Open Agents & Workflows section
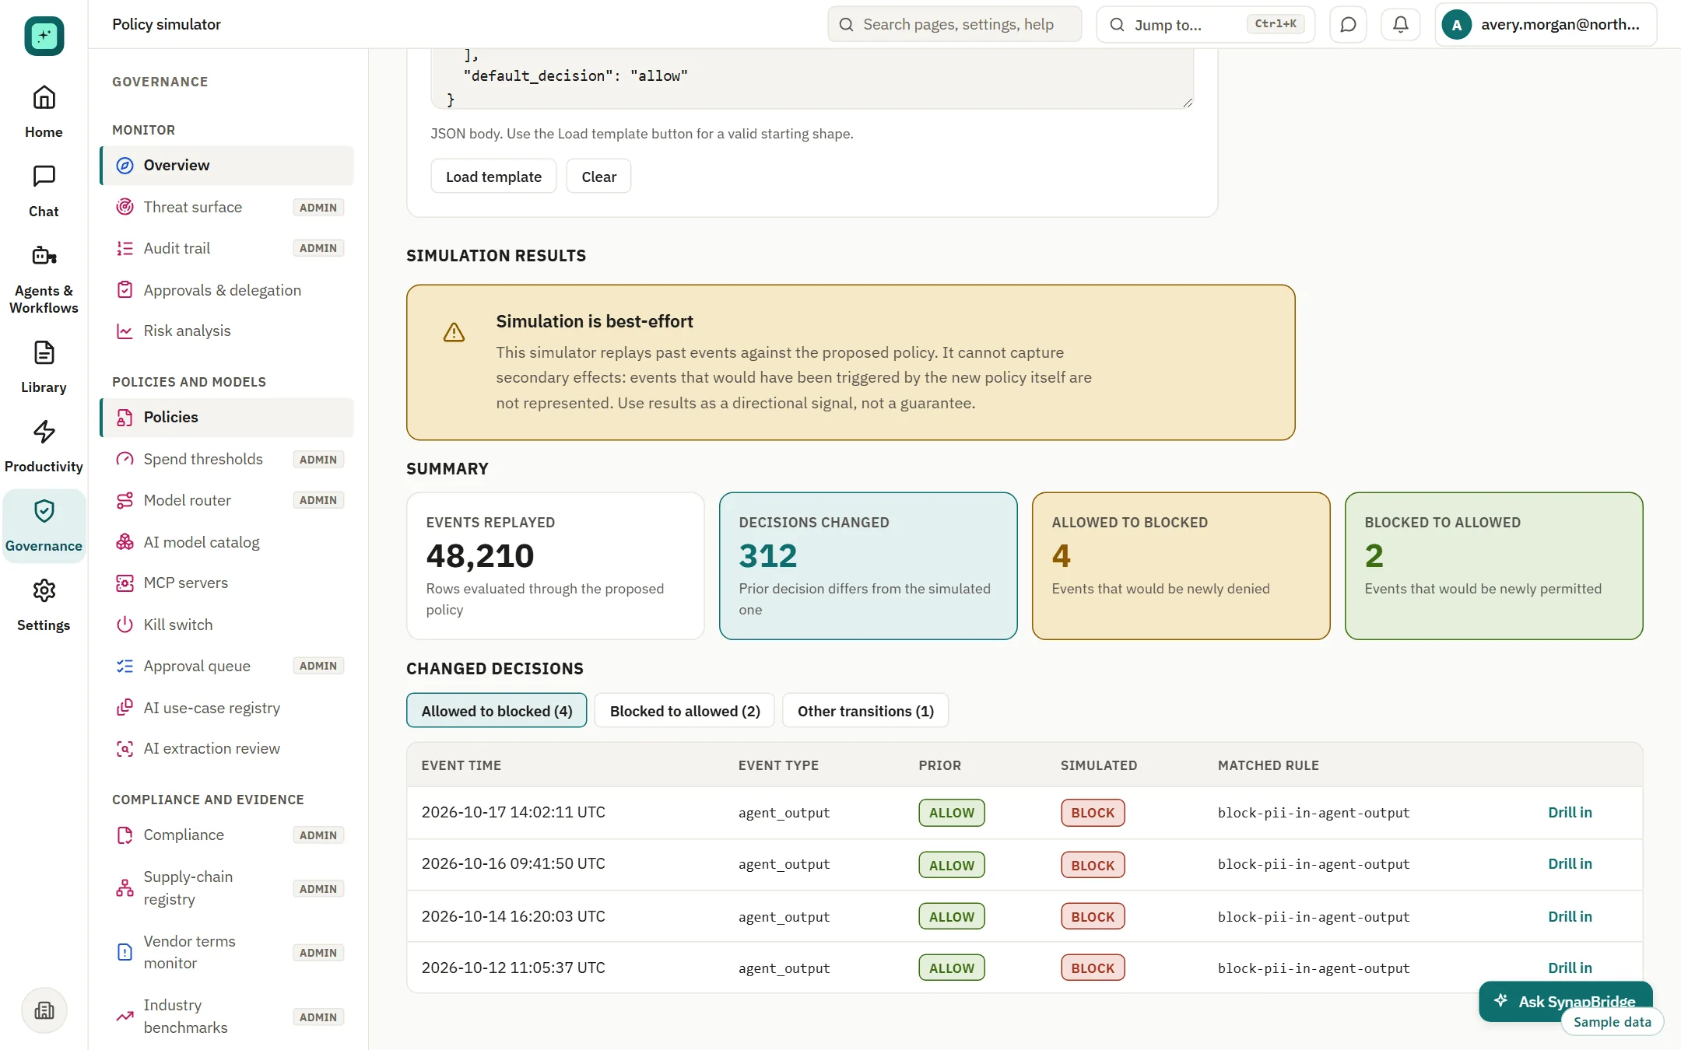Viewport: 1681px width, 1050px height. [x=44, y=279]
